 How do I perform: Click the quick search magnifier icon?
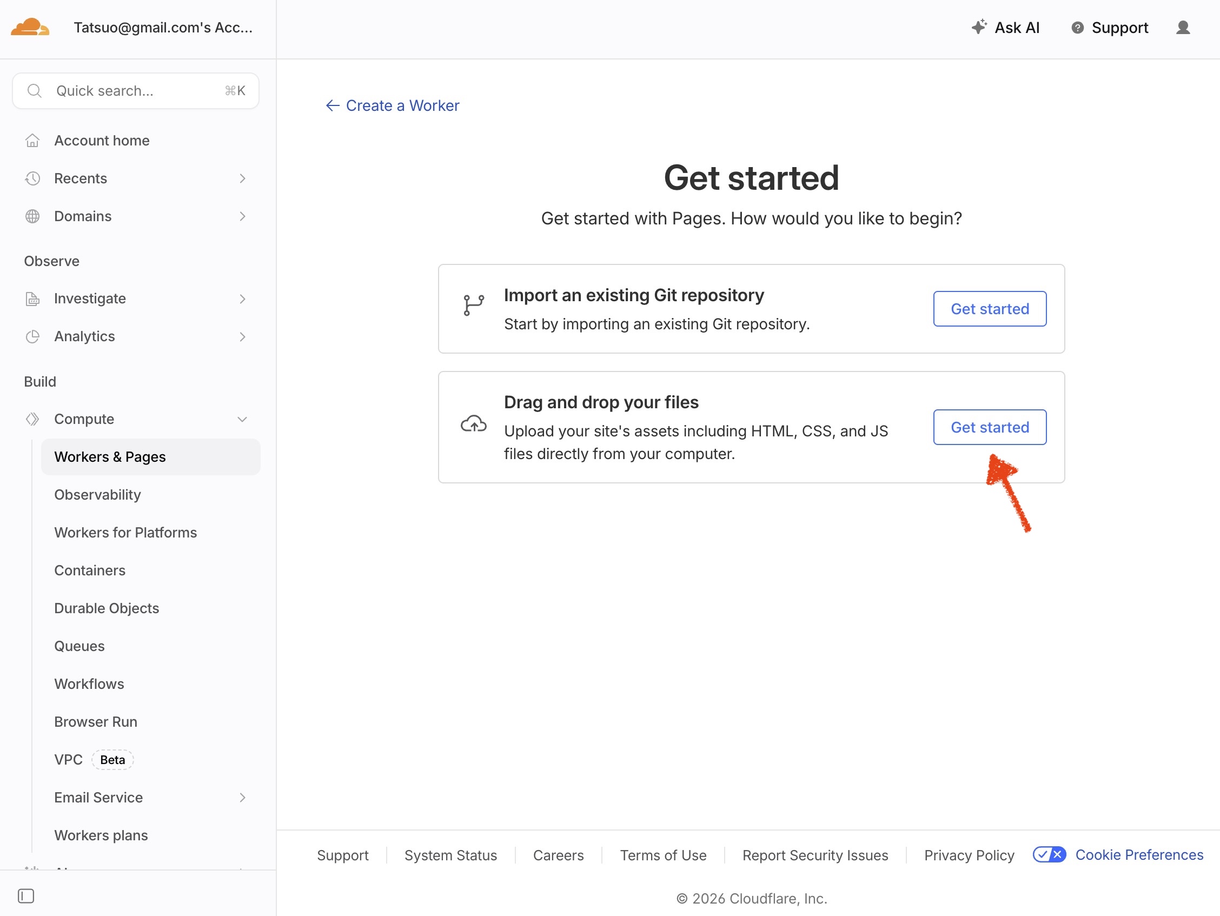(35, 91)
